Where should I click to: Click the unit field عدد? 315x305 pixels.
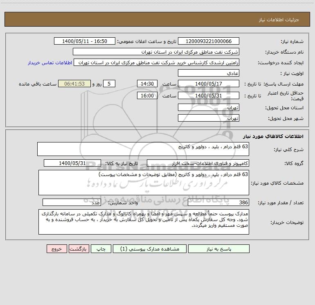coord(72,203)
